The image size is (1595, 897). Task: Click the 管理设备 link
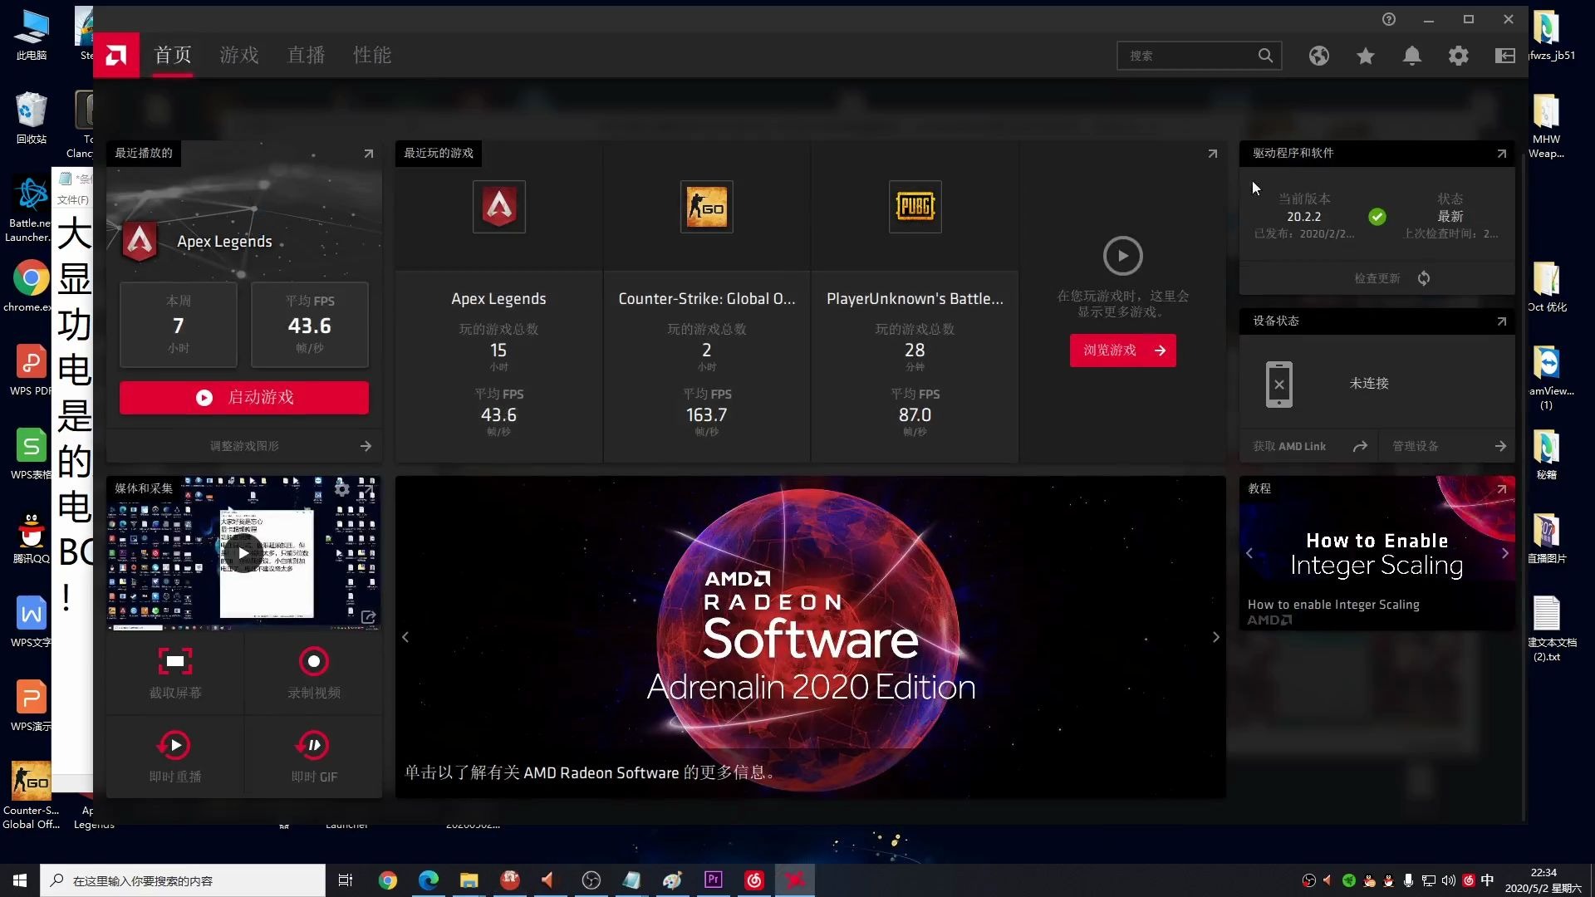click(x=1416, y=446)
